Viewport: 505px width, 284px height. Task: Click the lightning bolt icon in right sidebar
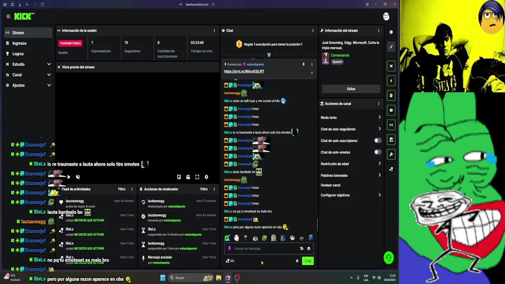391,81
